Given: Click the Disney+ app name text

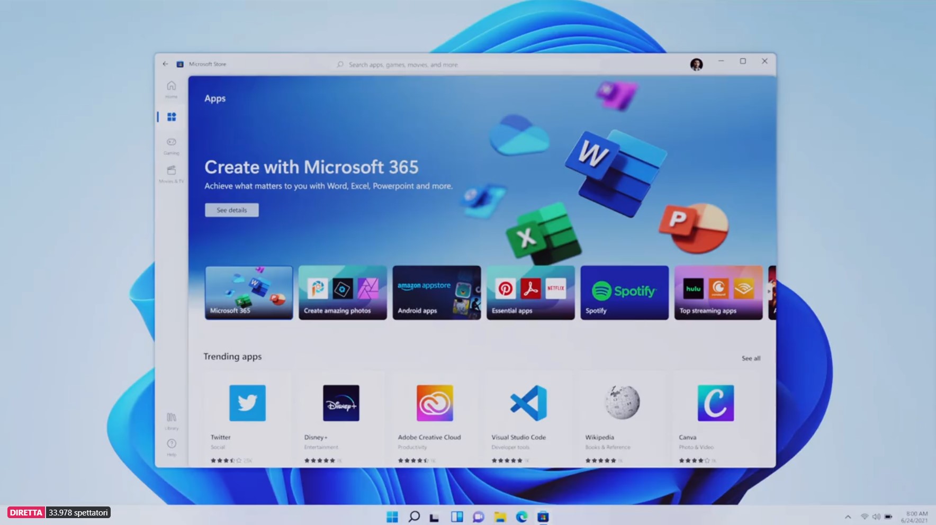Looking at the screenshot, I should (316, 437).
